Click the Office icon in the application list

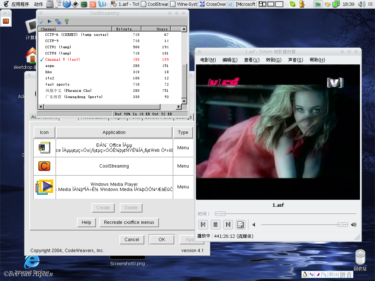(x=44, y=148)
